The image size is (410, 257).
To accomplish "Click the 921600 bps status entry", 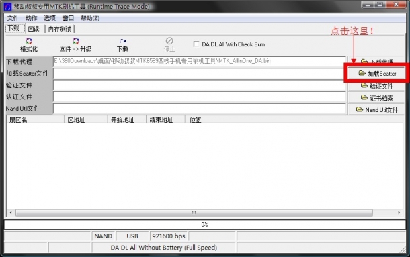I will 169,236.
